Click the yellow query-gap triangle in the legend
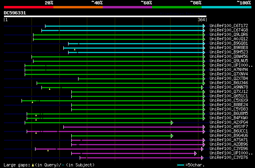 point(33,165)
